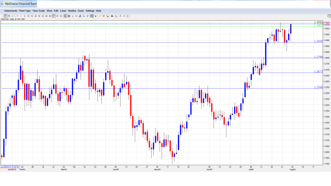Select the bar chart type icon
Screen dimensions: 331x186
(9, 16)
